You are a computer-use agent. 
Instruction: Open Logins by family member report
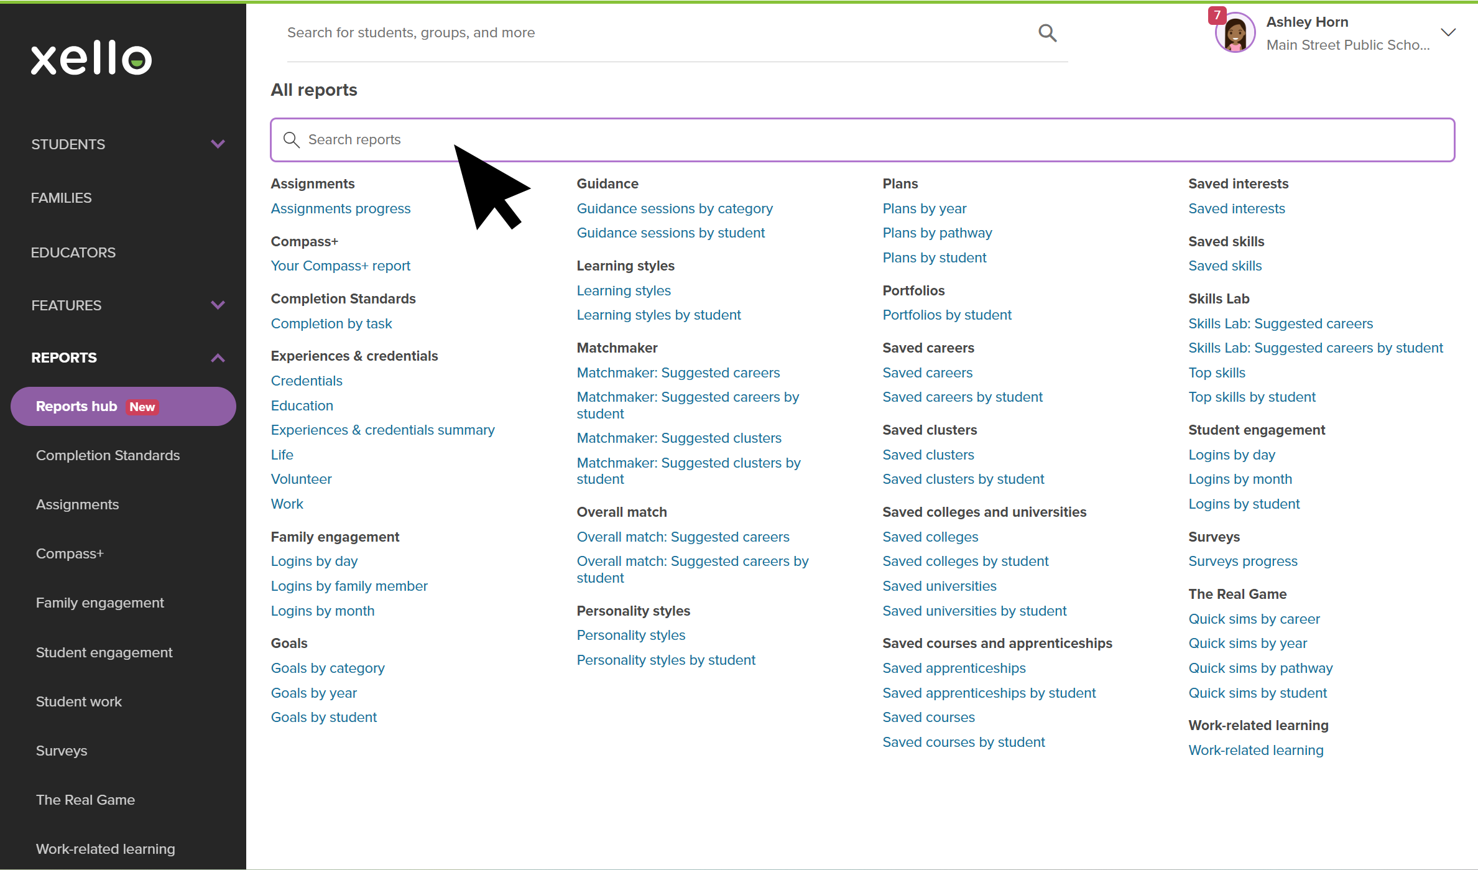349,586
